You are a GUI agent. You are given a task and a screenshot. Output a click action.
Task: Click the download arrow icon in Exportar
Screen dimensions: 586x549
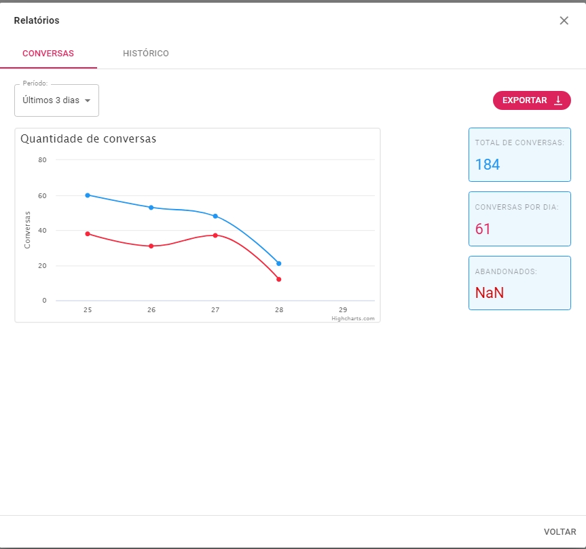pos(558,100)
